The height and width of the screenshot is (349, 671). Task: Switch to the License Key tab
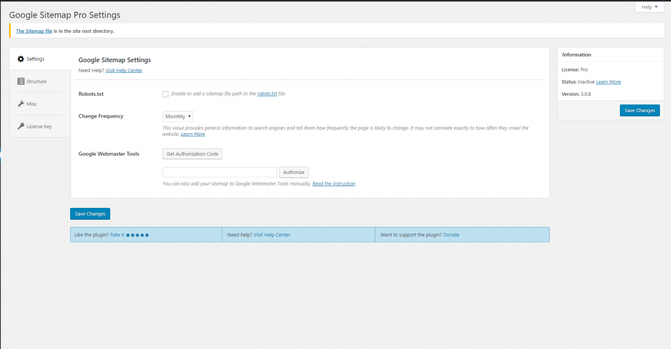(x=40, y=127)
